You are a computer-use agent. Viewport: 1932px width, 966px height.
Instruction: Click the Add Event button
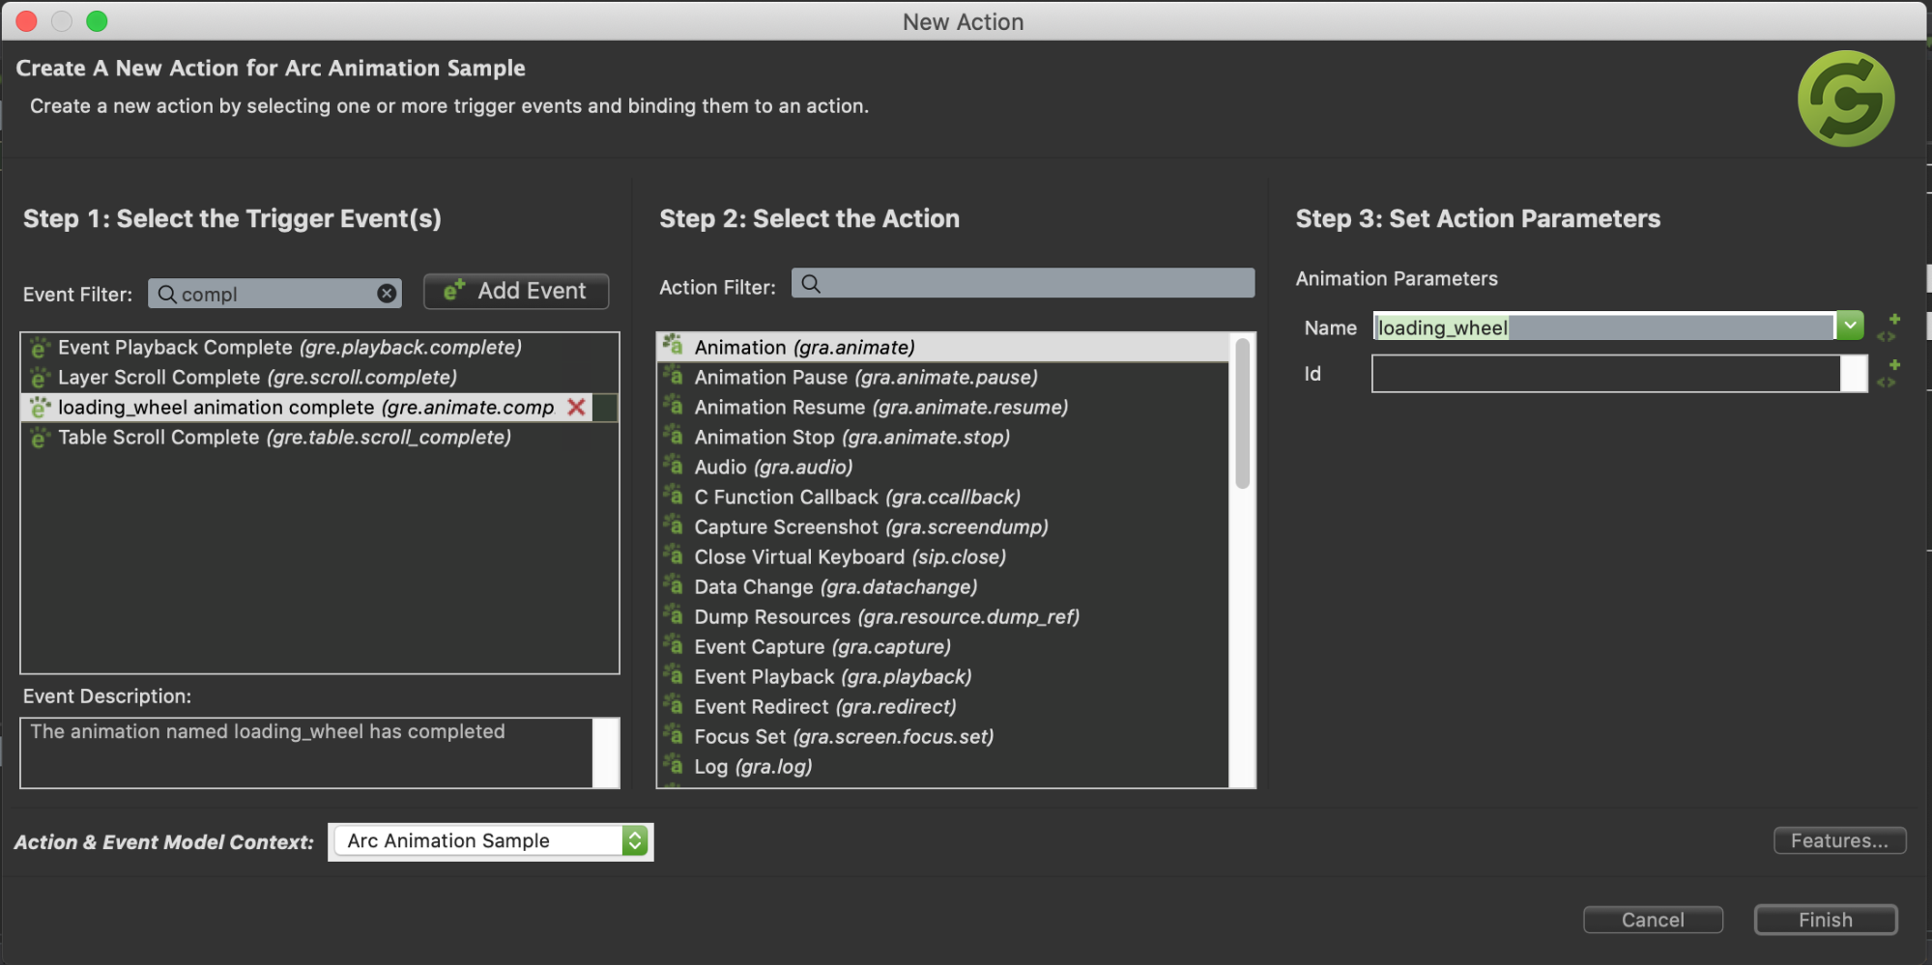click(516, 291)
